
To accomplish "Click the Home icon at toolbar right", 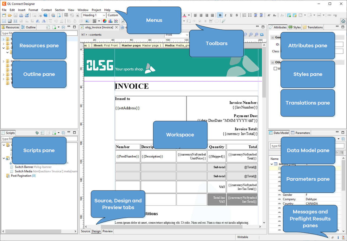I will tap(343, 21).
